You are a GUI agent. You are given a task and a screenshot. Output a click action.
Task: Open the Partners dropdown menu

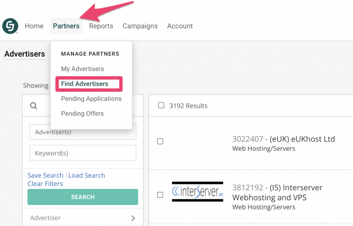66,26
